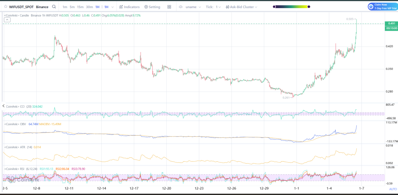Click the RSI1:93.13 value
Image resolution: width=398 pixels, height=195 pixels.
47,169
